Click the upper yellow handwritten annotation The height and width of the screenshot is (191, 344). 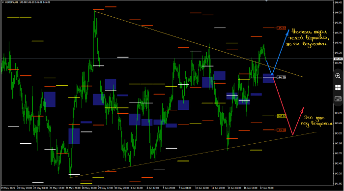308,38
